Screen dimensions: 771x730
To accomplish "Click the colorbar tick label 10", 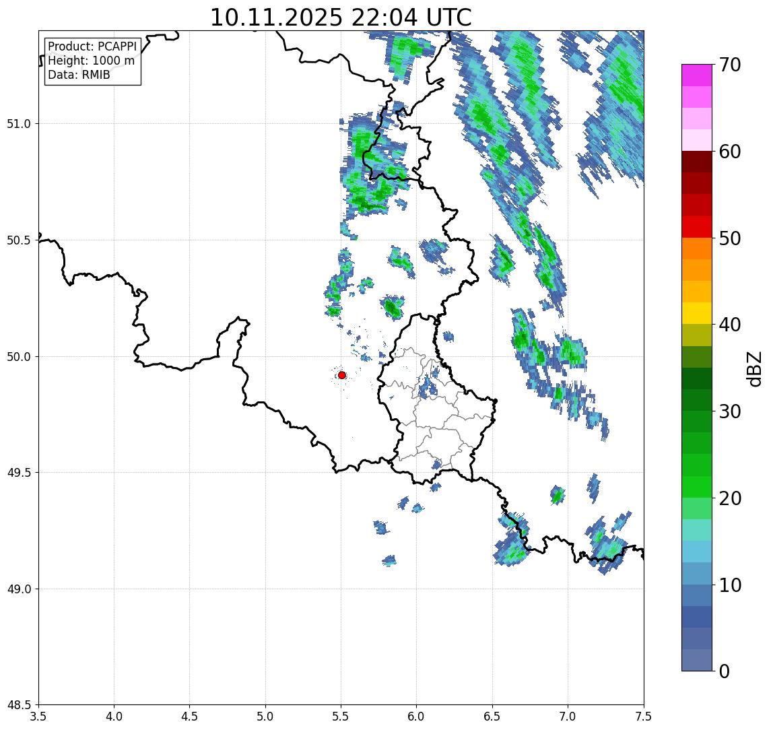I will (x=729, y=585).
